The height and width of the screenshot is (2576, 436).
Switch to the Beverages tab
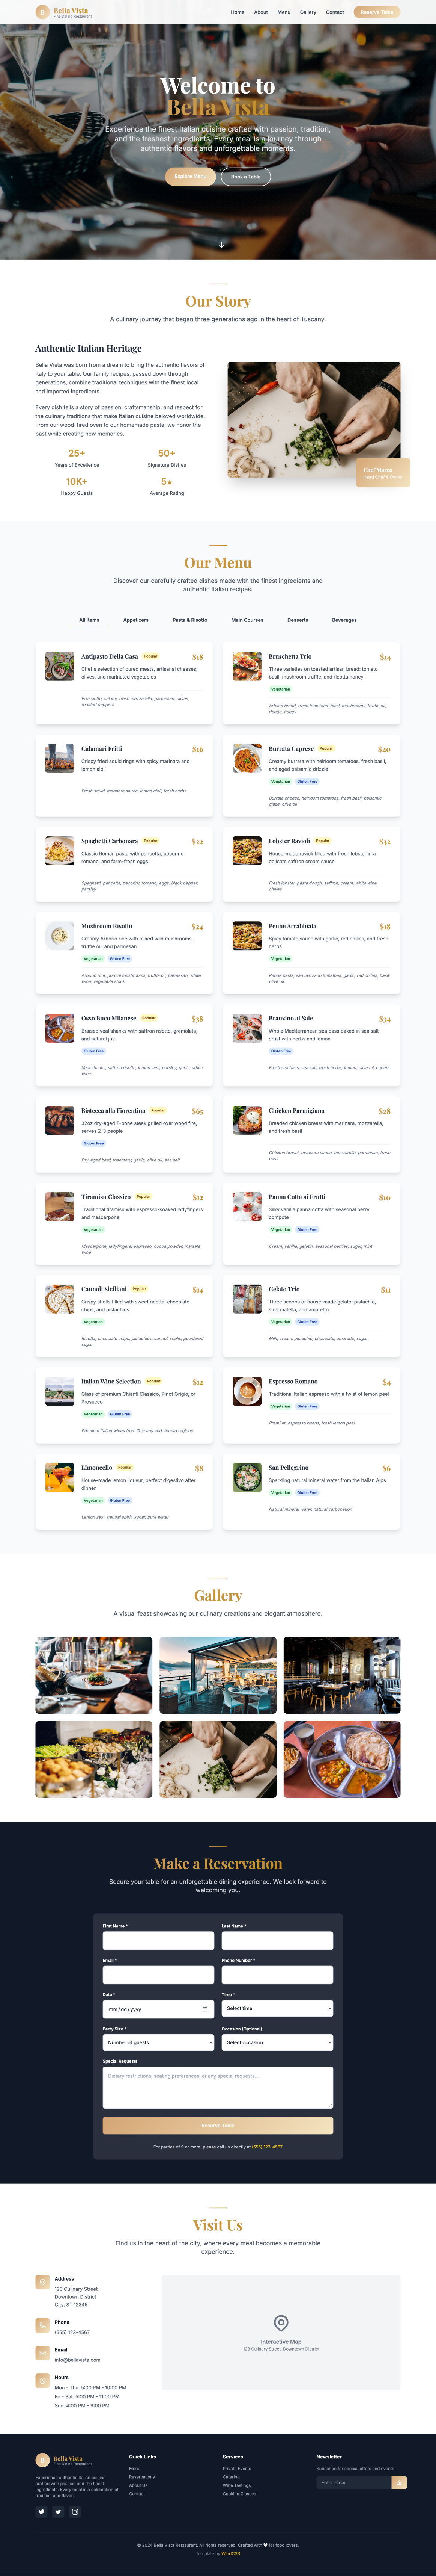[x=344, y=620]
